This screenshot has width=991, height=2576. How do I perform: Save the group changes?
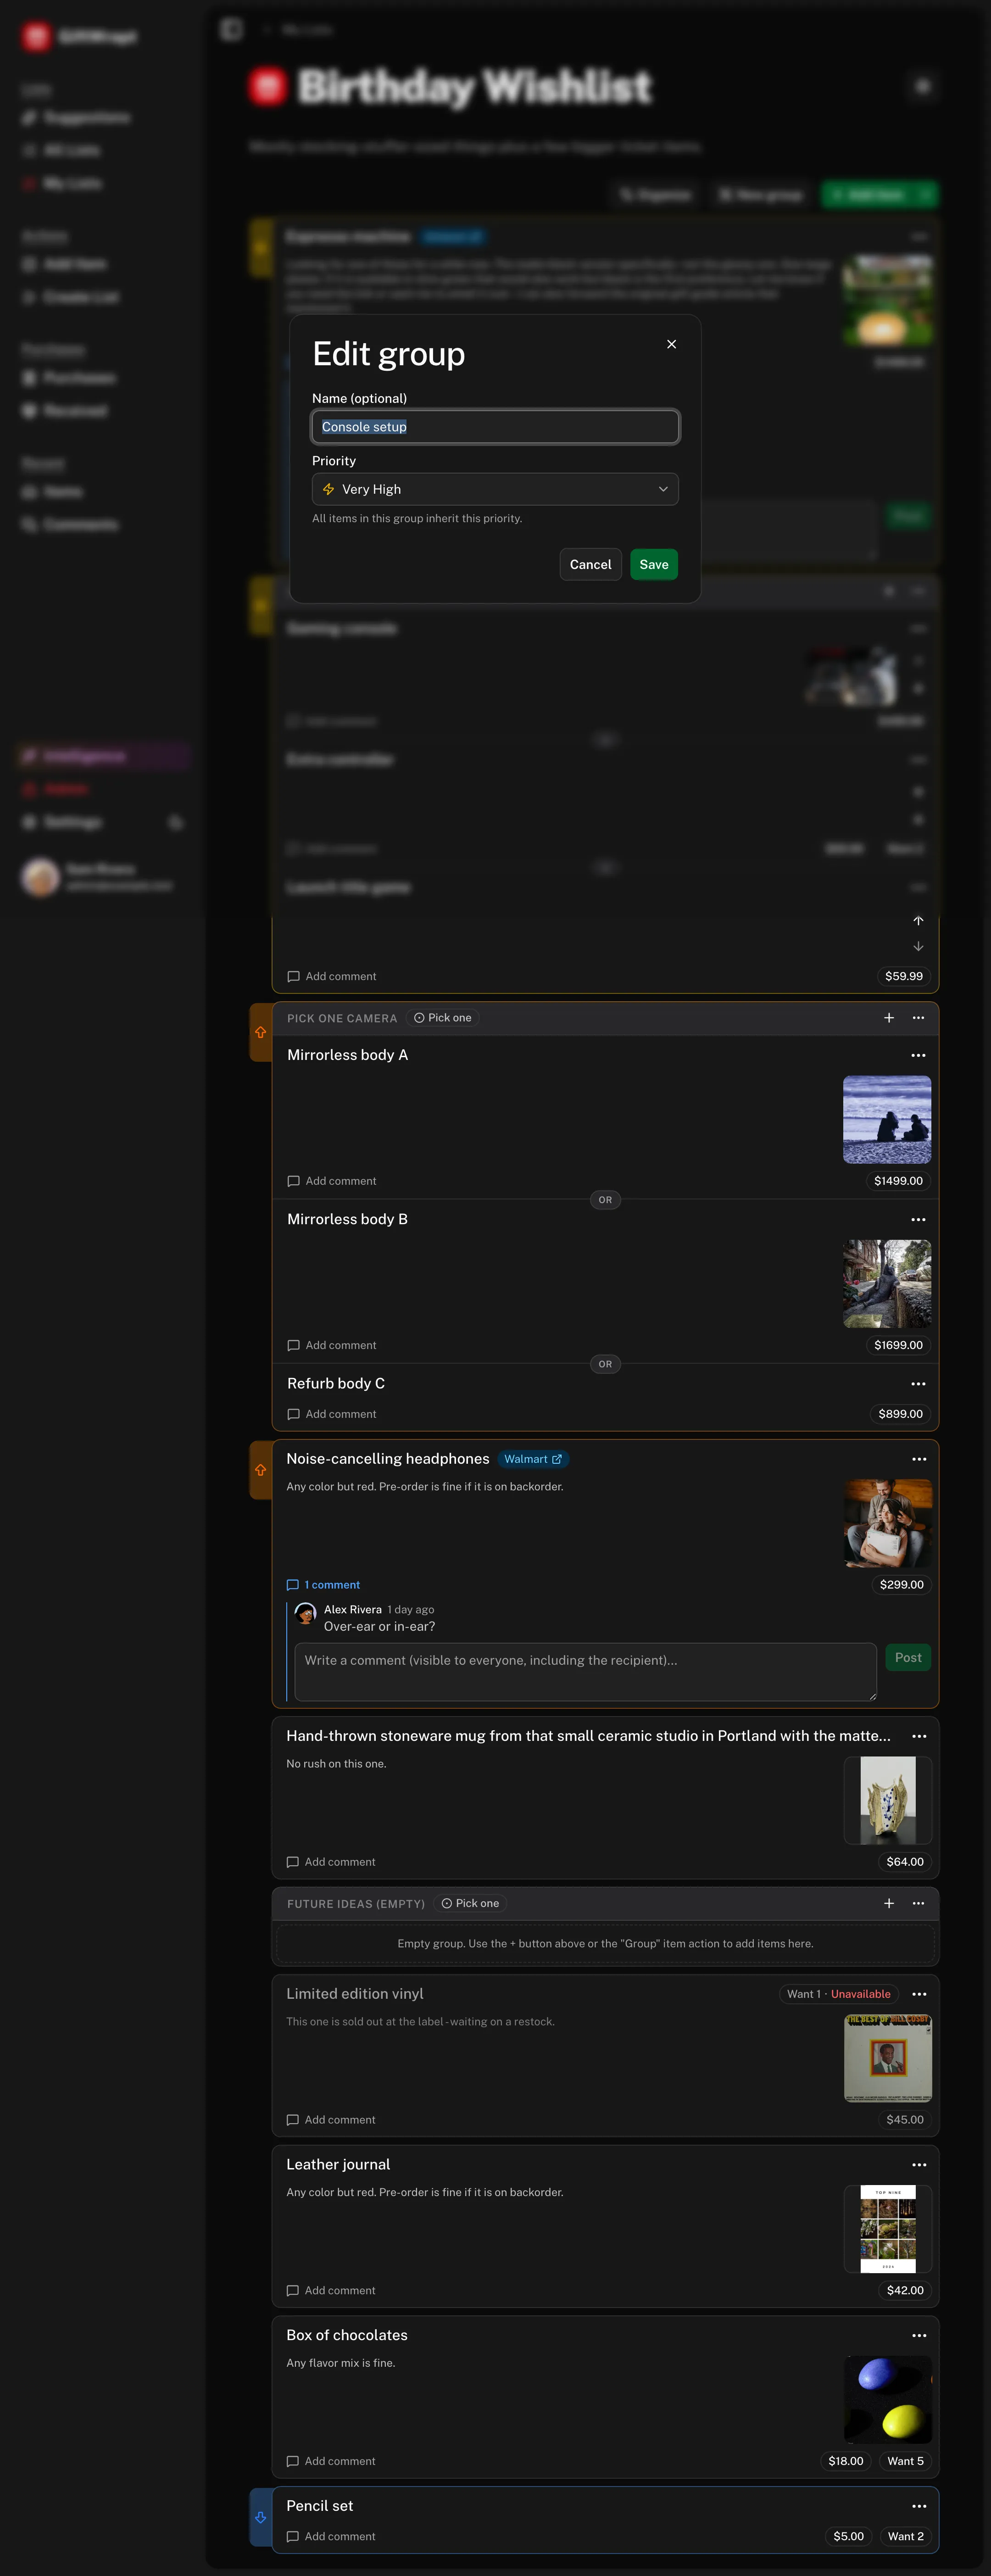(654, 565)
